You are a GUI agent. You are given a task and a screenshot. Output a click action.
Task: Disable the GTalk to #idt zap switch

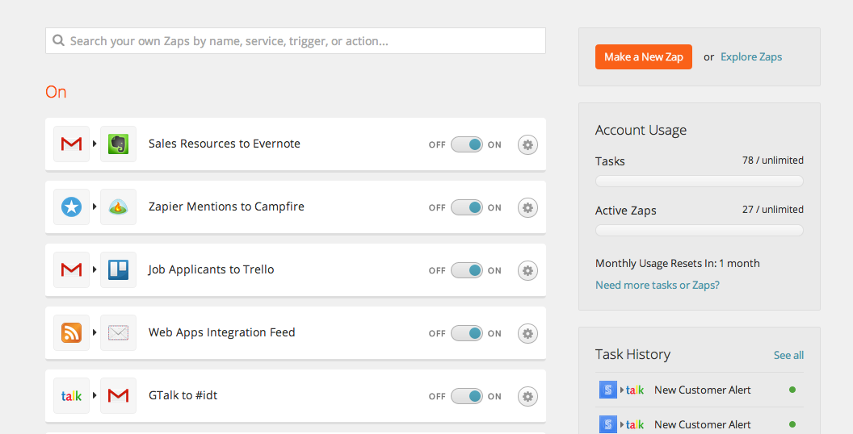467,397
